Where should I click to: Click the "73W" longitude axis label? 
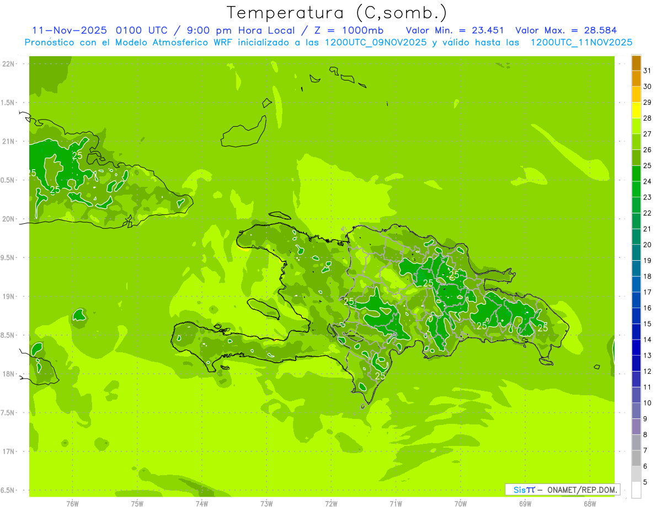pos(266,504)
